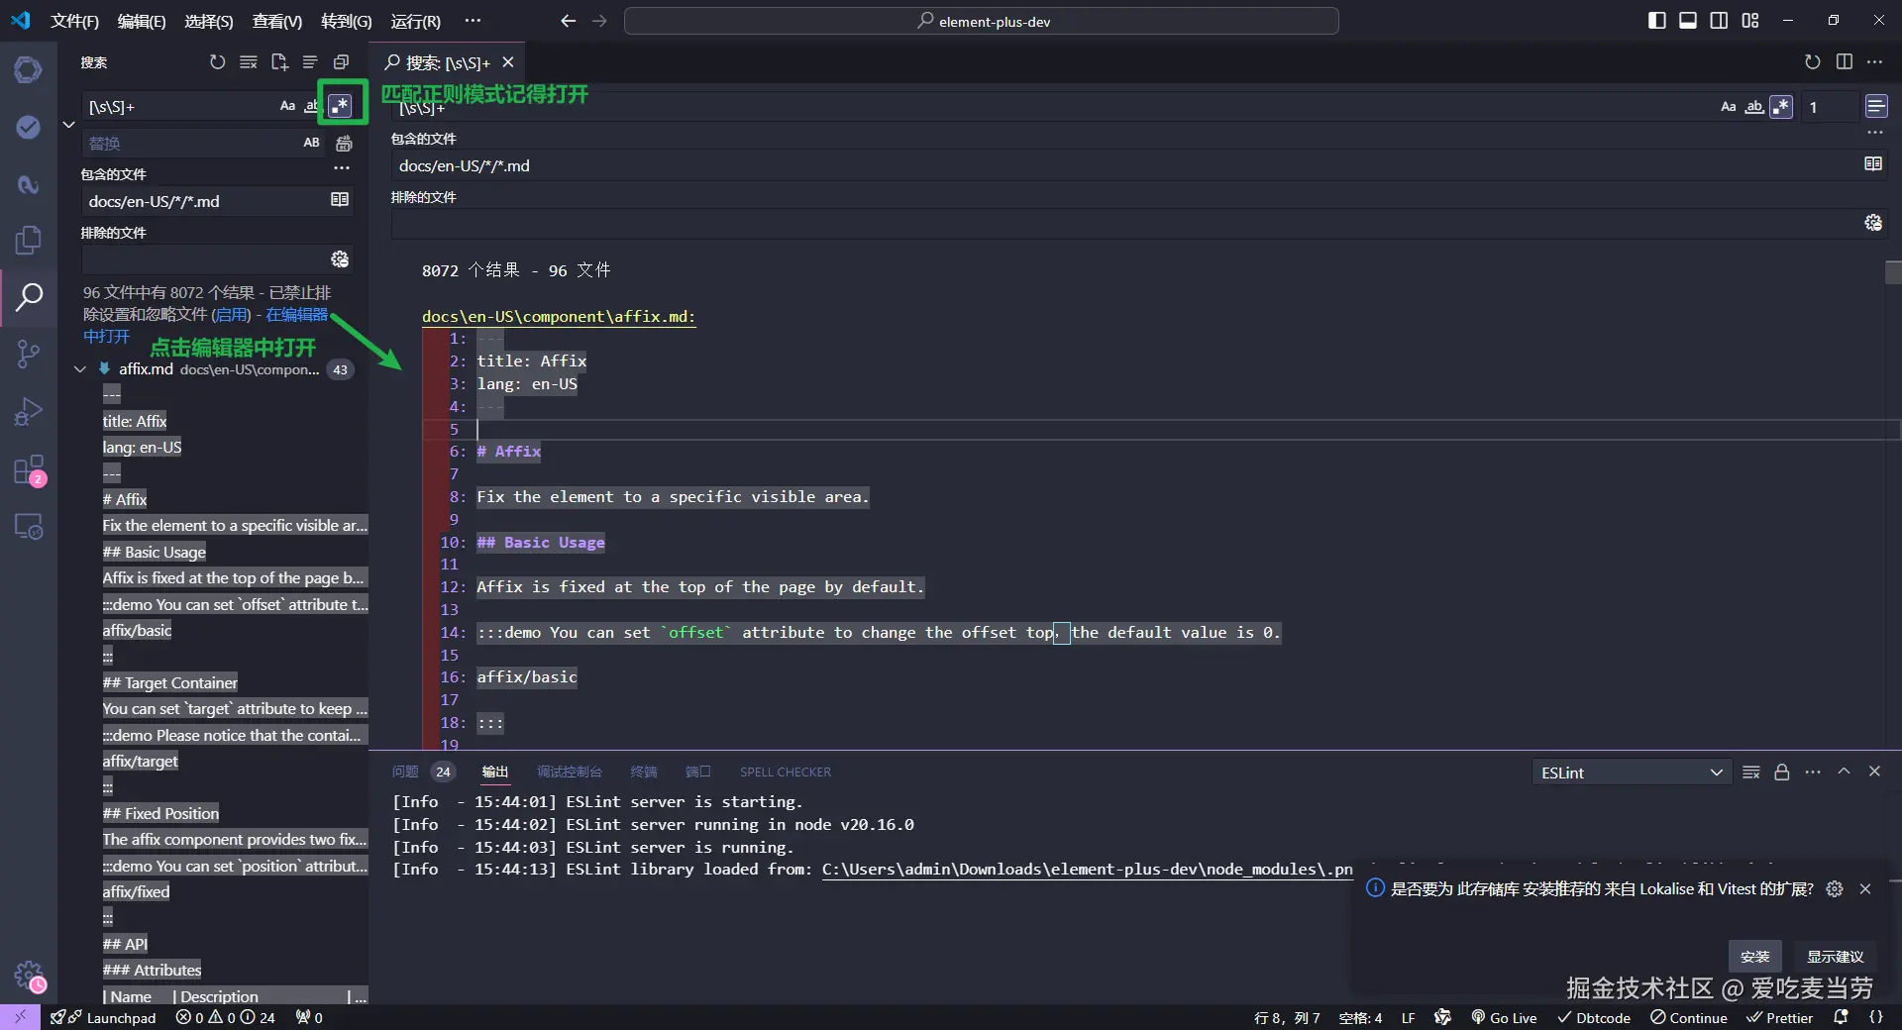Click Go Live in the status bar
1902x1030 pixels.
point(1504,1017)
